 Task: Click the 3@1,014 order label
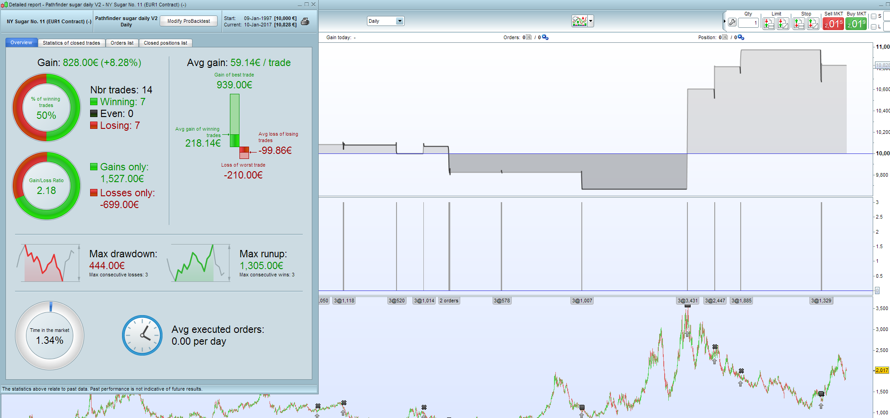coord(424,301)
